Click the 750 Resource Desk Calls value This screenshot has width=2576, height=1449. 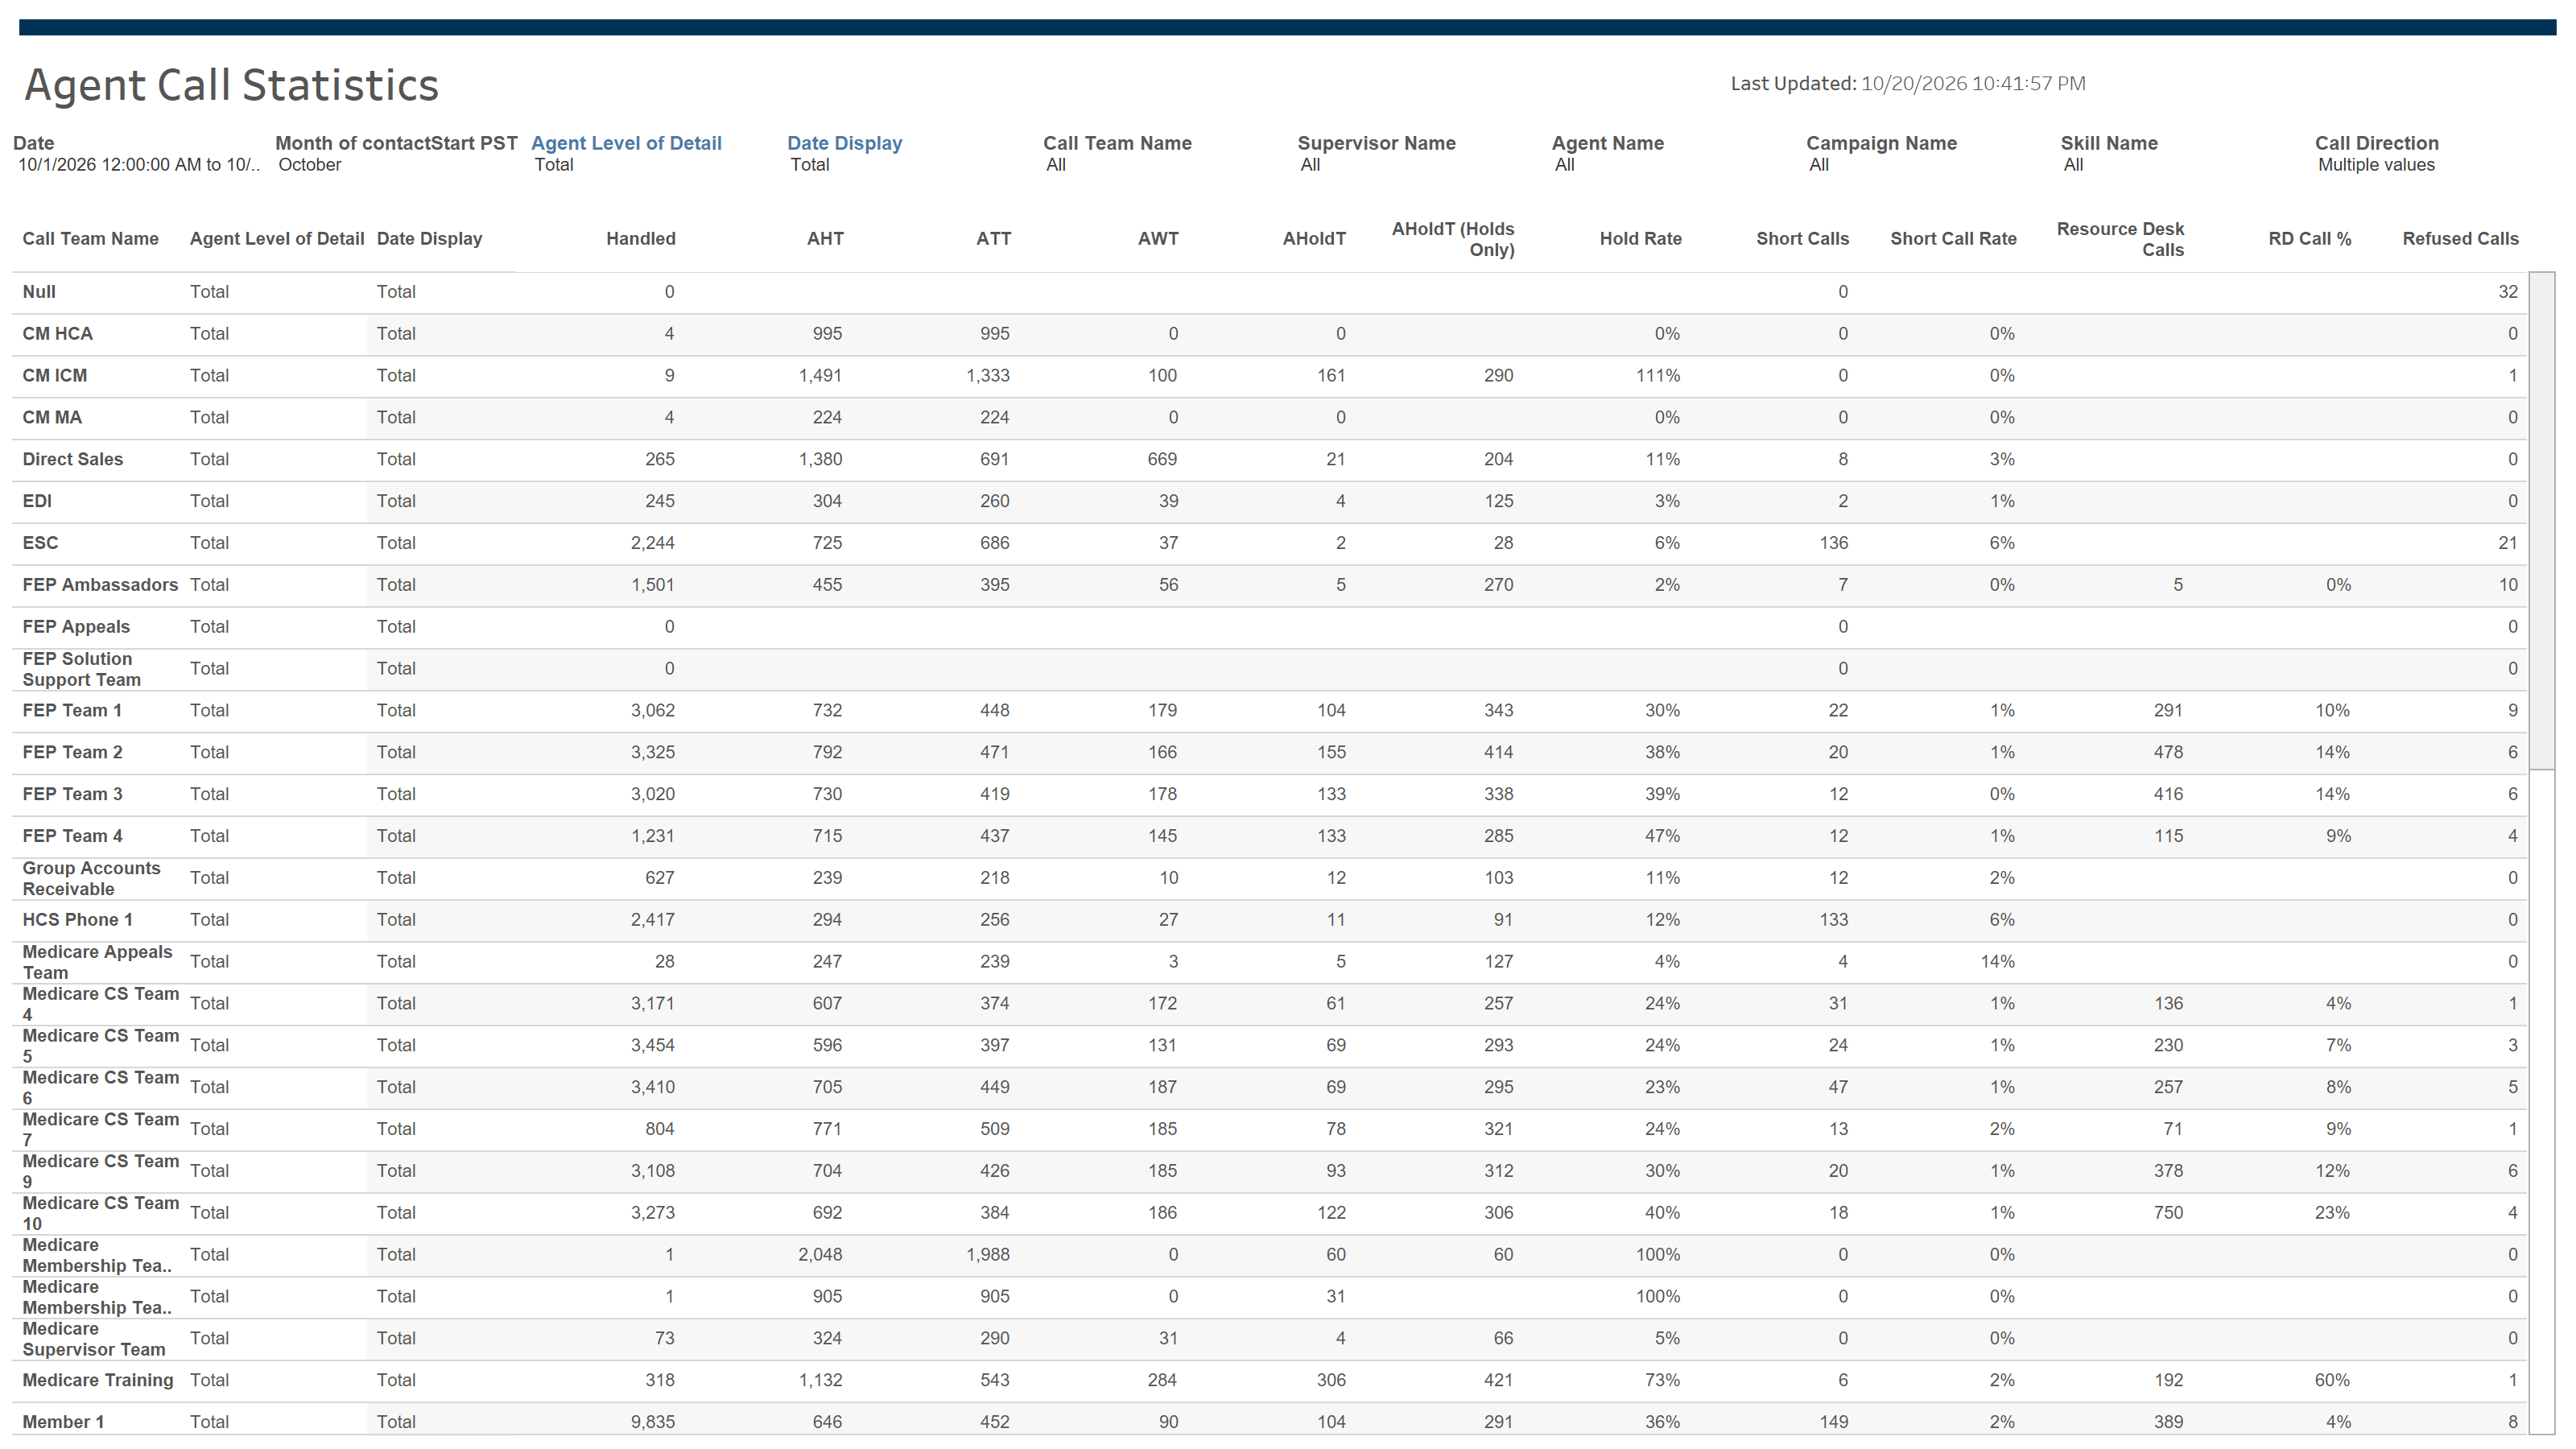[2168, 1213]
